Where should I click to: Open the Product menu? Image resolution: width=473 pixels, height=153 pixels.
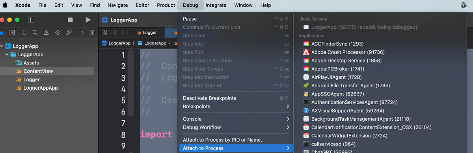(166, 5)
